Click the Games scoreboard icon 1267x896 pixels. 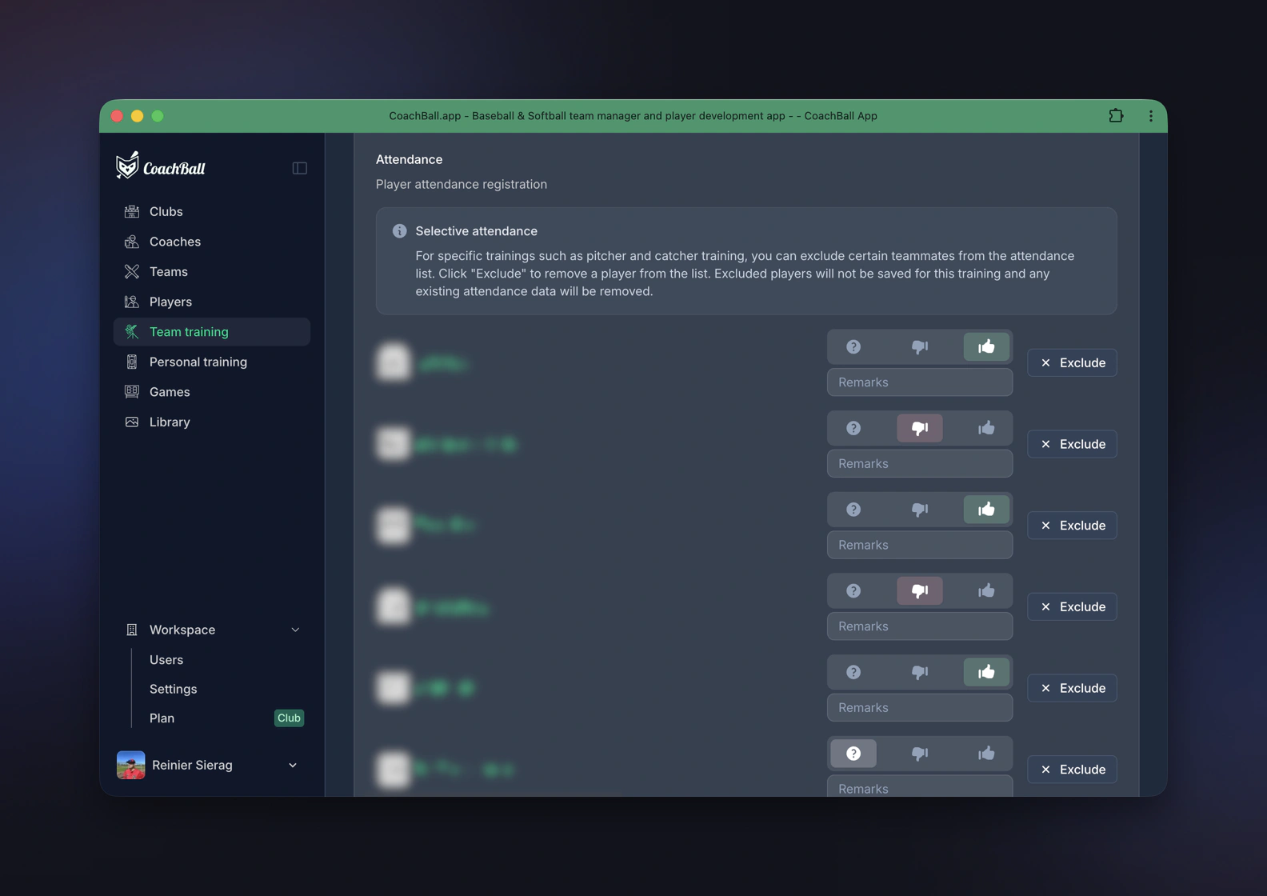click(132, 392)
